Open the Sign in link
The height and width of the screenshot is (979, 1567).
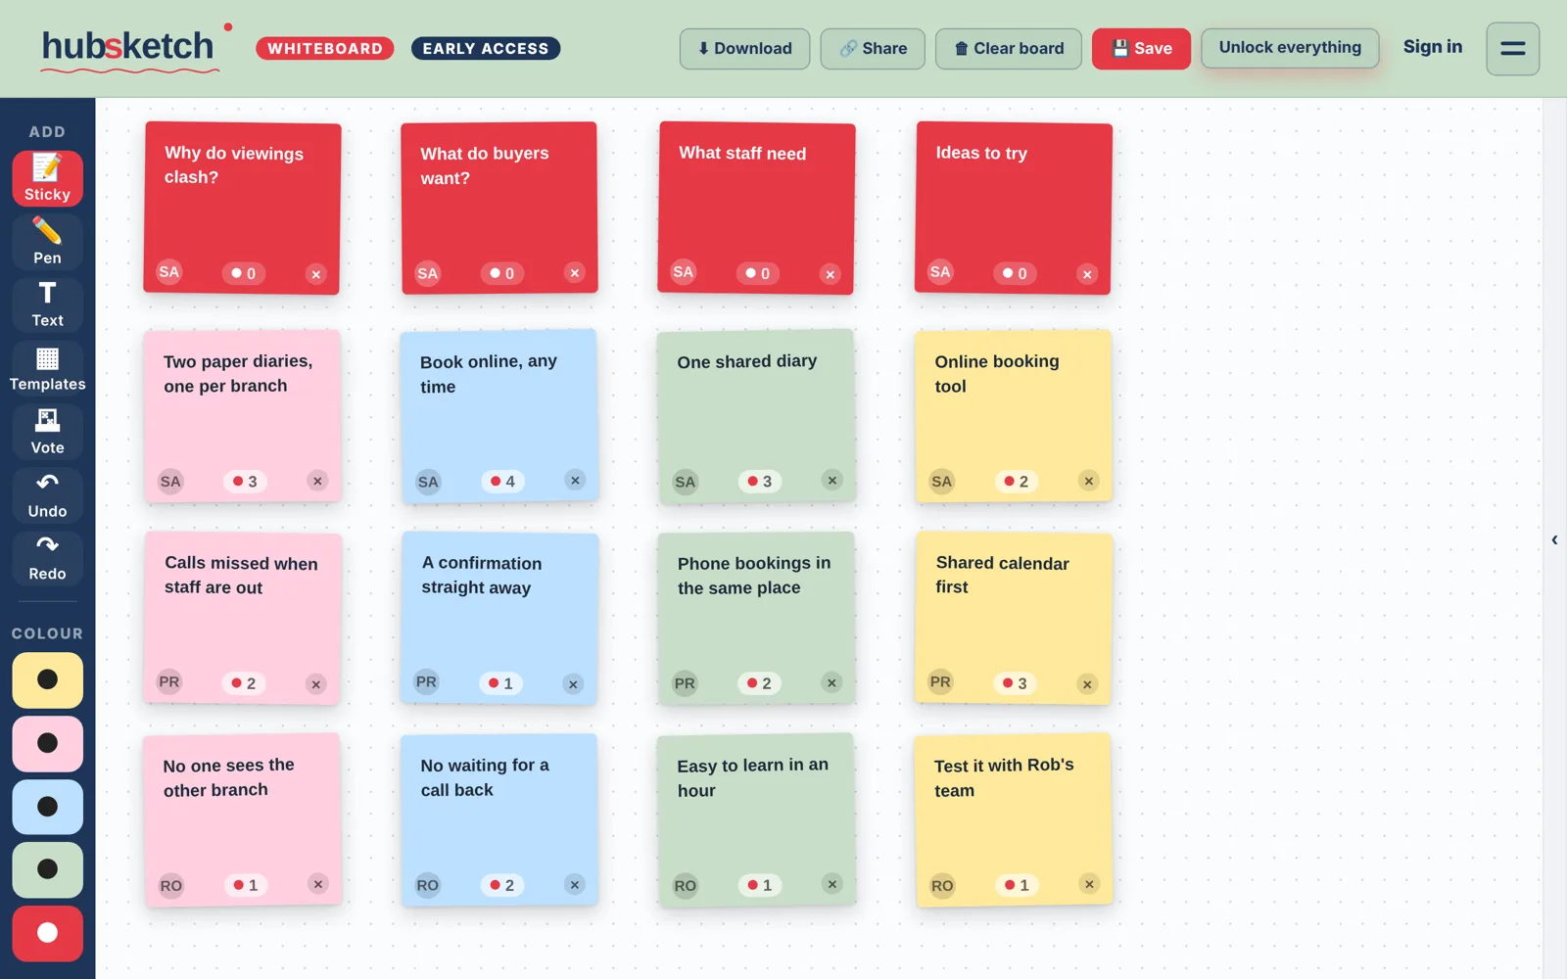pyautogui.click(x=1433, y=47)
